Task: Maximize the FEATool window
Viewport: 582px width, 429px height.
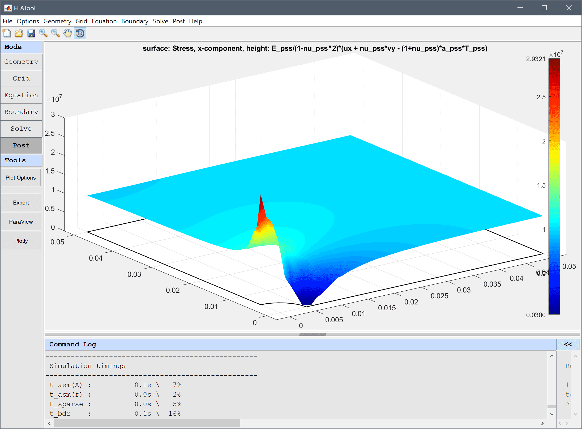Action: point(544,8)
